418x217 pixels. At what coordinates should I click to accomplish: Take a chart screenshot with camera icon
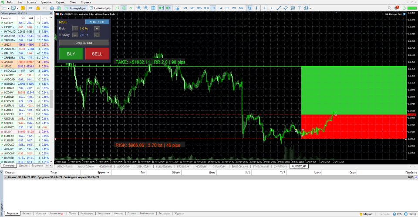(x=177, y=8)
